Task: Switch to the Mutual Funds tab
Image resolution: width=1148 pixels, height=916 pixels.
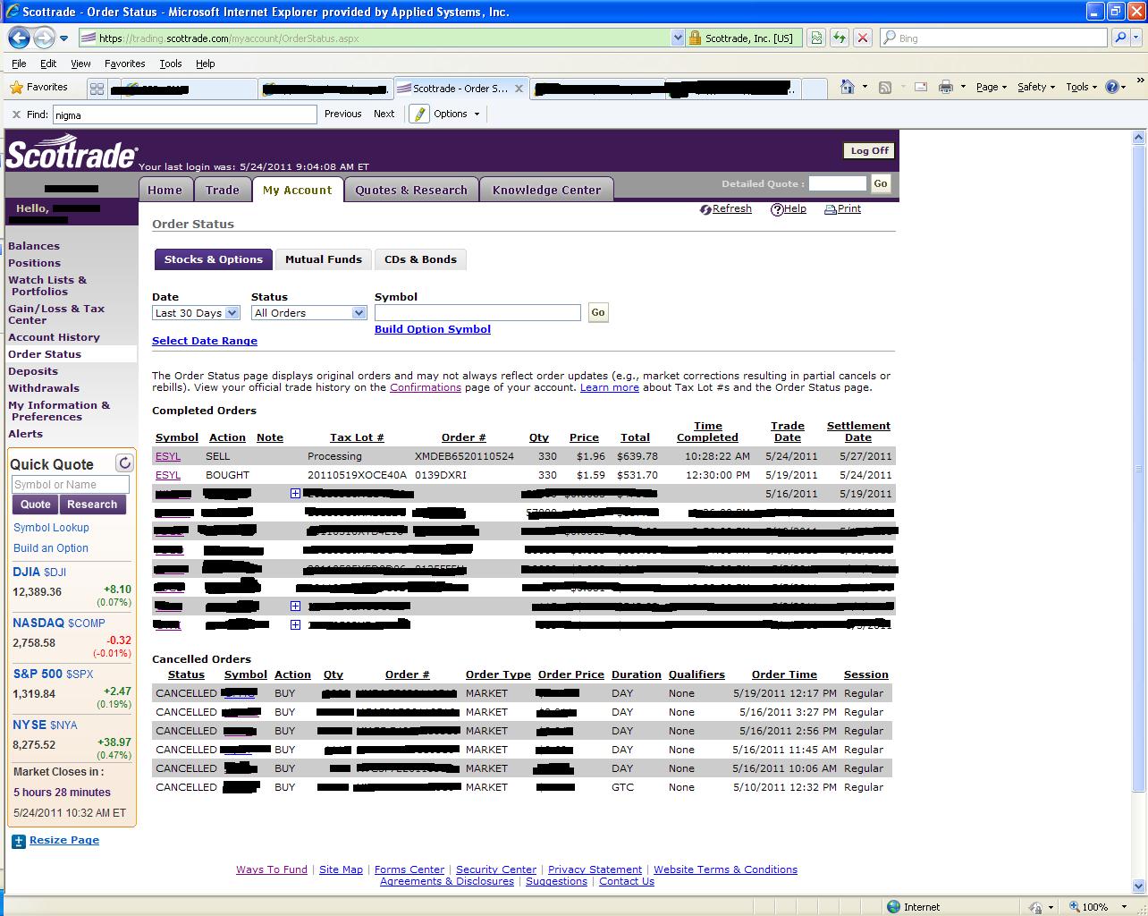Action: 323,259
